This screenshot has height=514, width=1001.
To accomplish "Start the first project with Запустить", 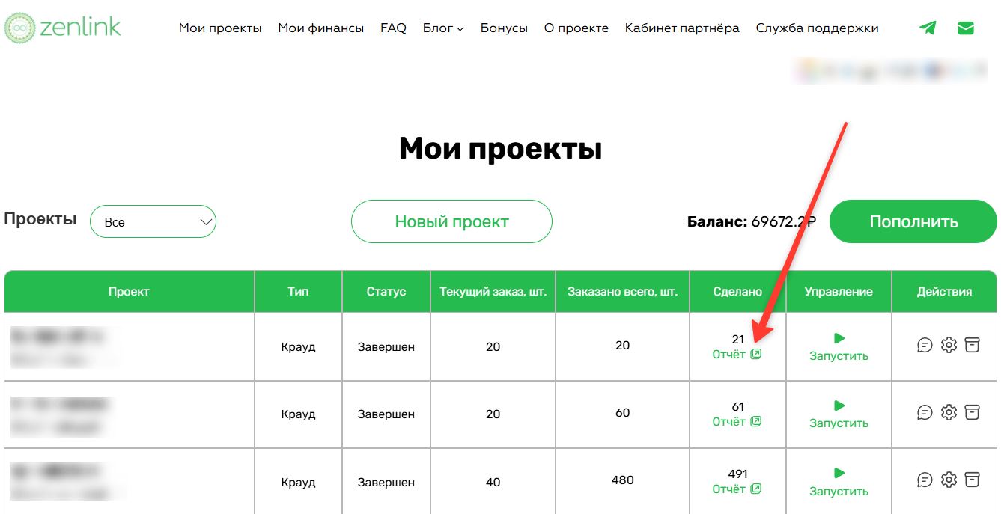I will point(839,348).
